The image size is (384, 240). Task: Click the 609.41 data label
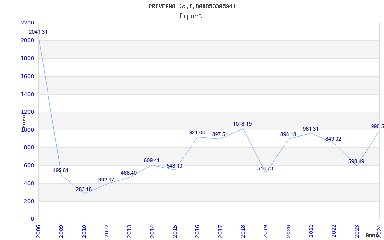[152, 160]
